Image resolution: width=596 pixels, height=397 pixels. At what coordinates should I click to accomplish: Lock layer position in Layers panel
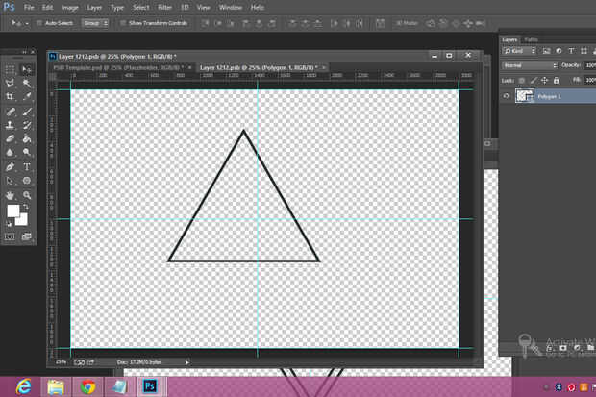coord(545,80)
